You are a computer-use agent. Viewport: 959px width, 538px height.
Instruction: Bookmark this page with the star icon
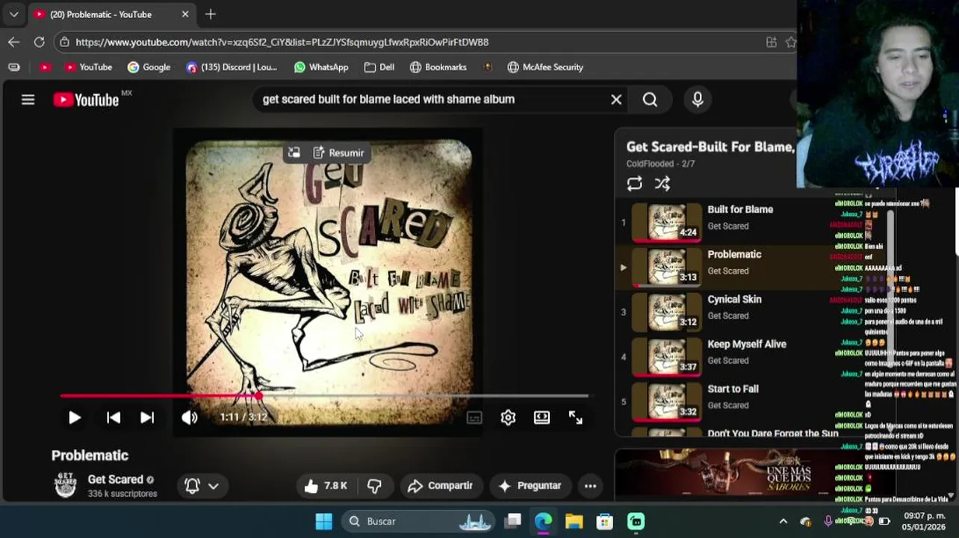point(790,42)
